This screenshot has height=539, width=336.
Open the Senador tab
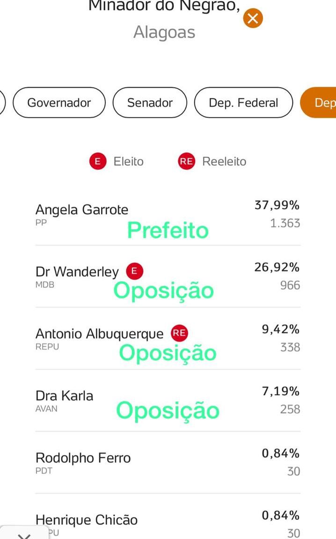[150, 103]
